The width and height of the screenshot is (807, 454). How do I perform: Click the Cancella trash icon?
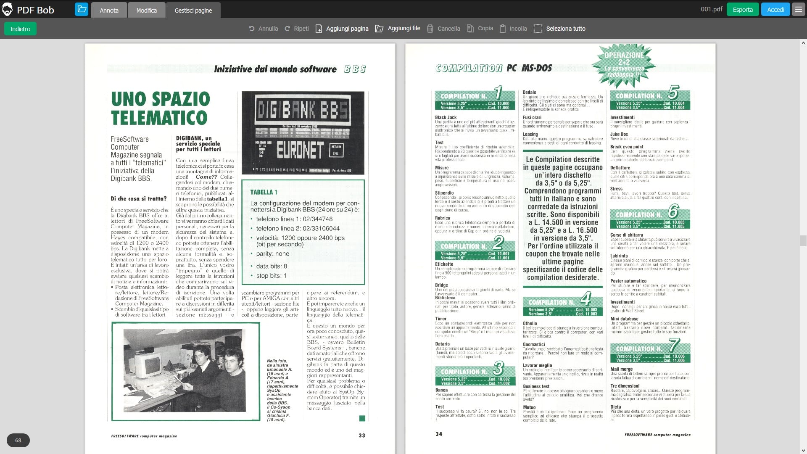pyautogui.click(x=430, y=29)
